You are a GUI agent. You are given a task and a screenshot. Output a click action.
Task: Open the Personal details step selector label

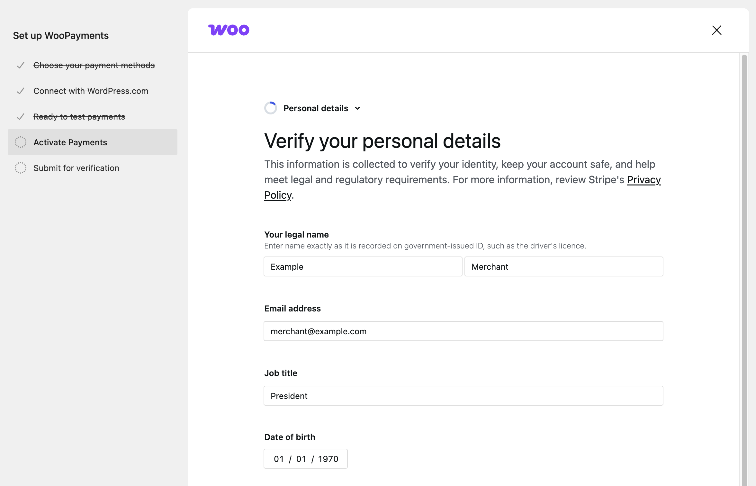tap(316, 108)
